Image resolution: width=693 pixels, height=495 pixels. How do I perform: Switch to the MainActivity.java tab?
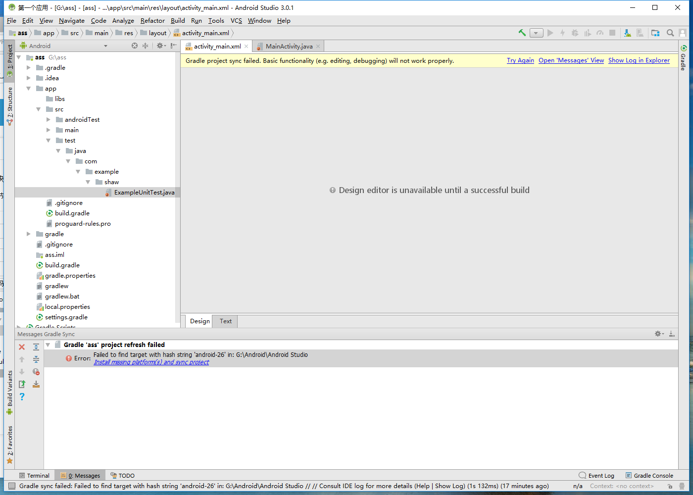pyautogui.click(x=289, y=46)
